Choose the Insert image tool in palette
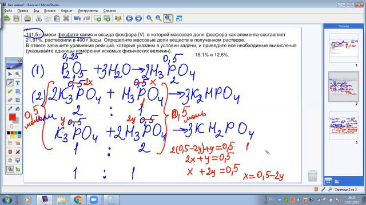 coord(18,100)
